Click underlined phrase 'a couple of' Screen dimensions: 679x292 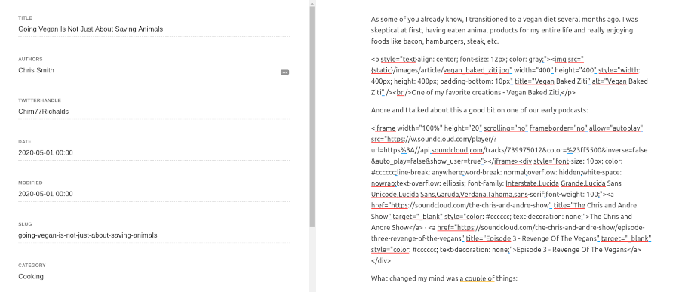477,278
